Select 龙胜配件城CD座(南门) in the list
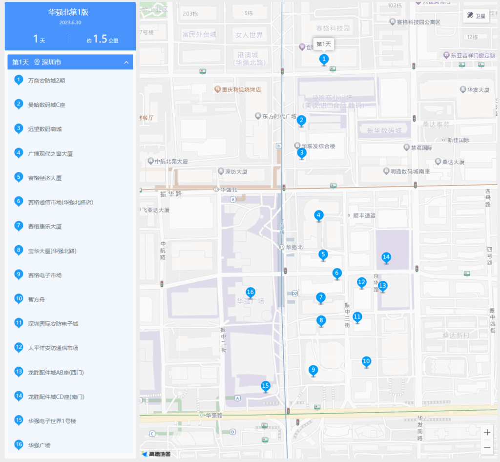This screenshot has height=462, width=500. click(x=70, y=397)
